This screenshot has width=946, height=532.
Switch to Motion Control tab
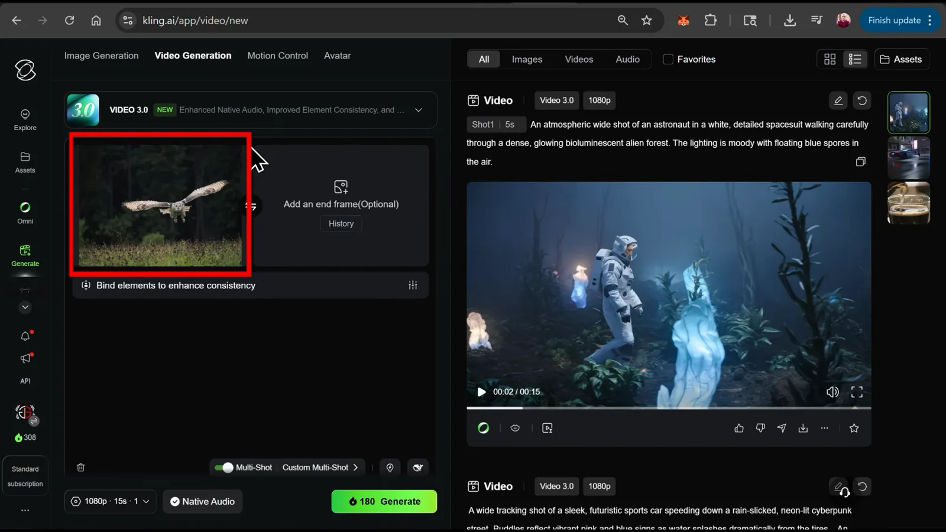coord(277,56)
